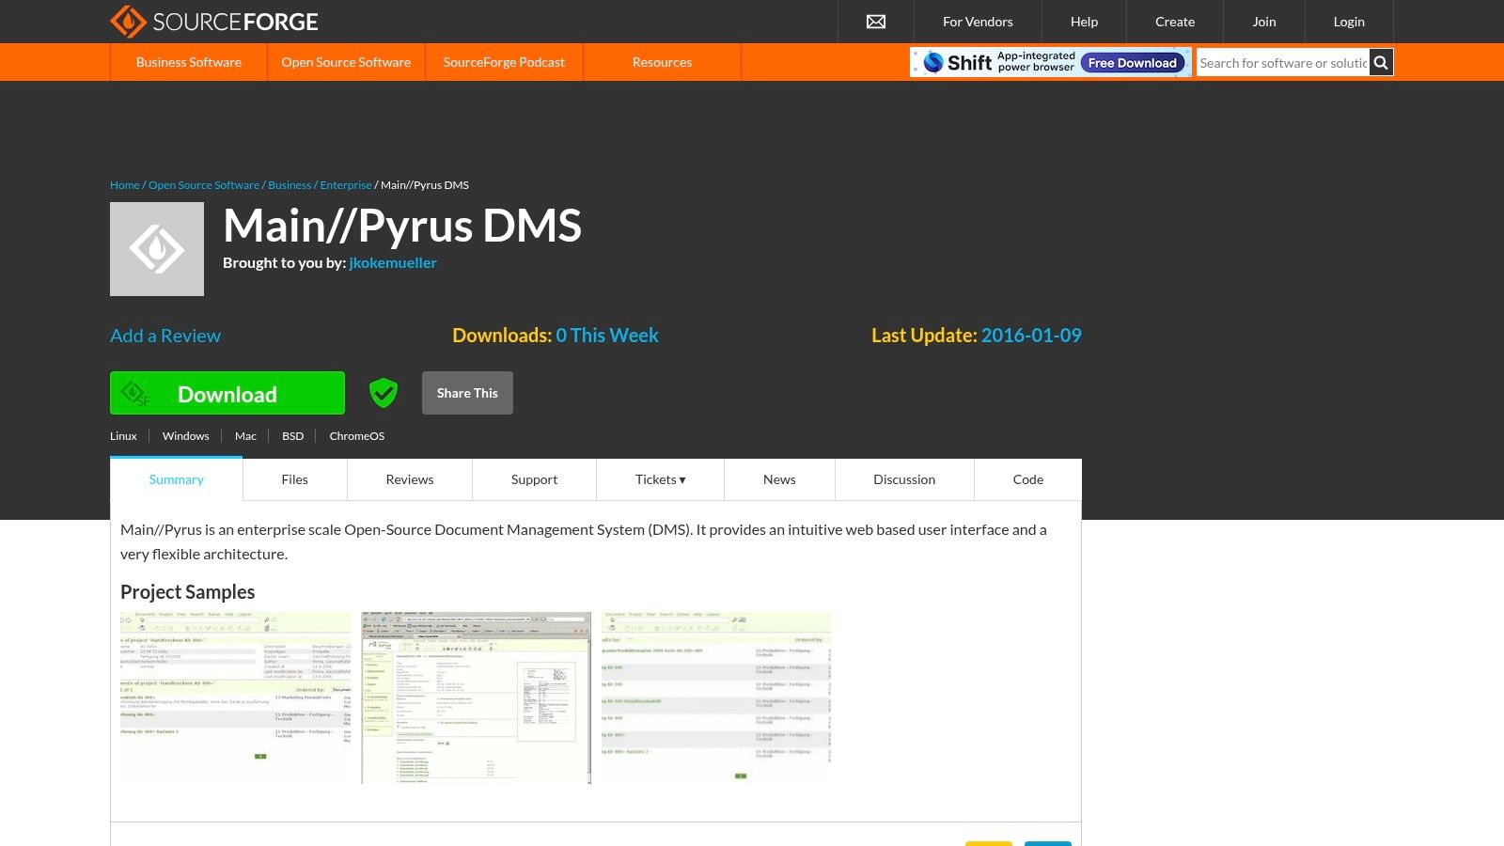The height and width of the screenshot is (846, 1504).
Task: Click the Share This button
Action: click(x=467, y=393)
